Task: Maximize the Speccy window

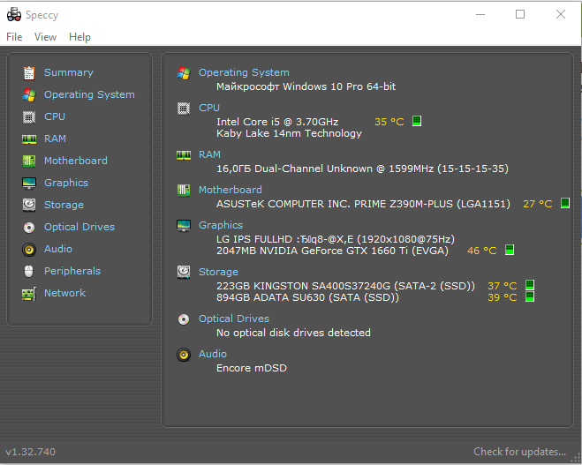Action: [x=520, y=14]
